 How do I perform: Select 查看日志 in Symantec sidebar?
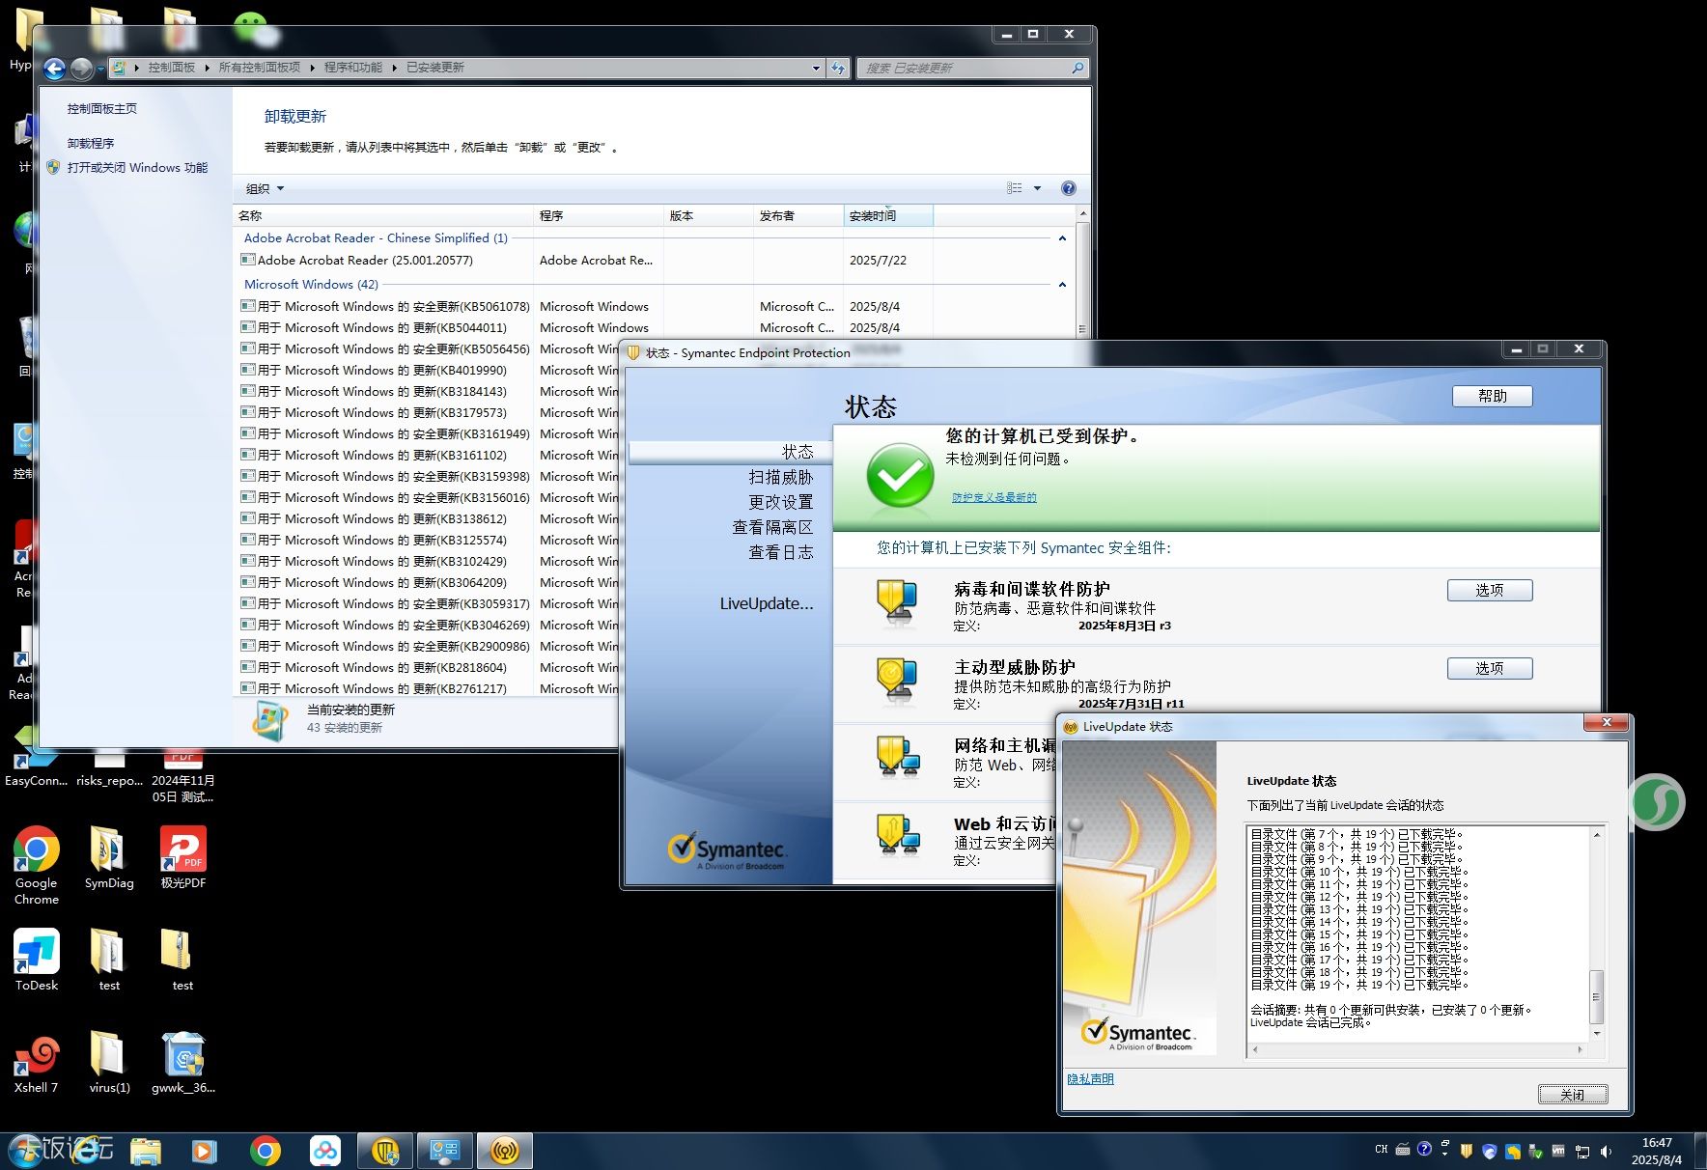(x=780, y=552)
